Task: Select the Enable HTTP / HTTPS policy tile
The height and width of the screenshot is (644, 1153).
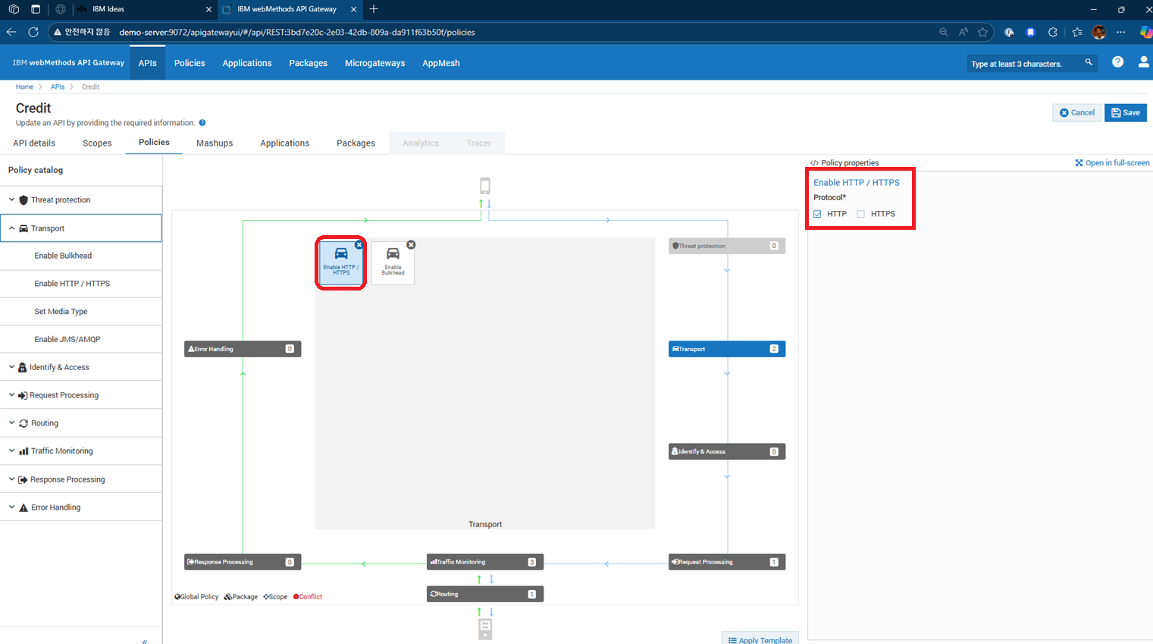Action: [x=340, y=261]
